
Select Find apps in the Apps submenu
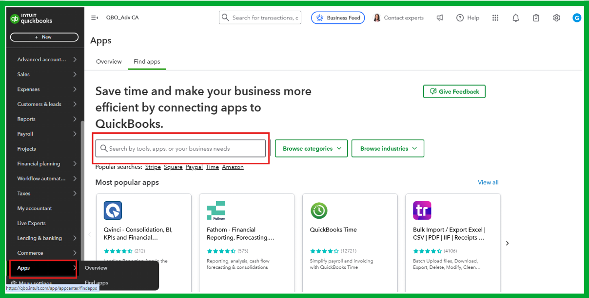pyautogui.click(x=96, y=283)
